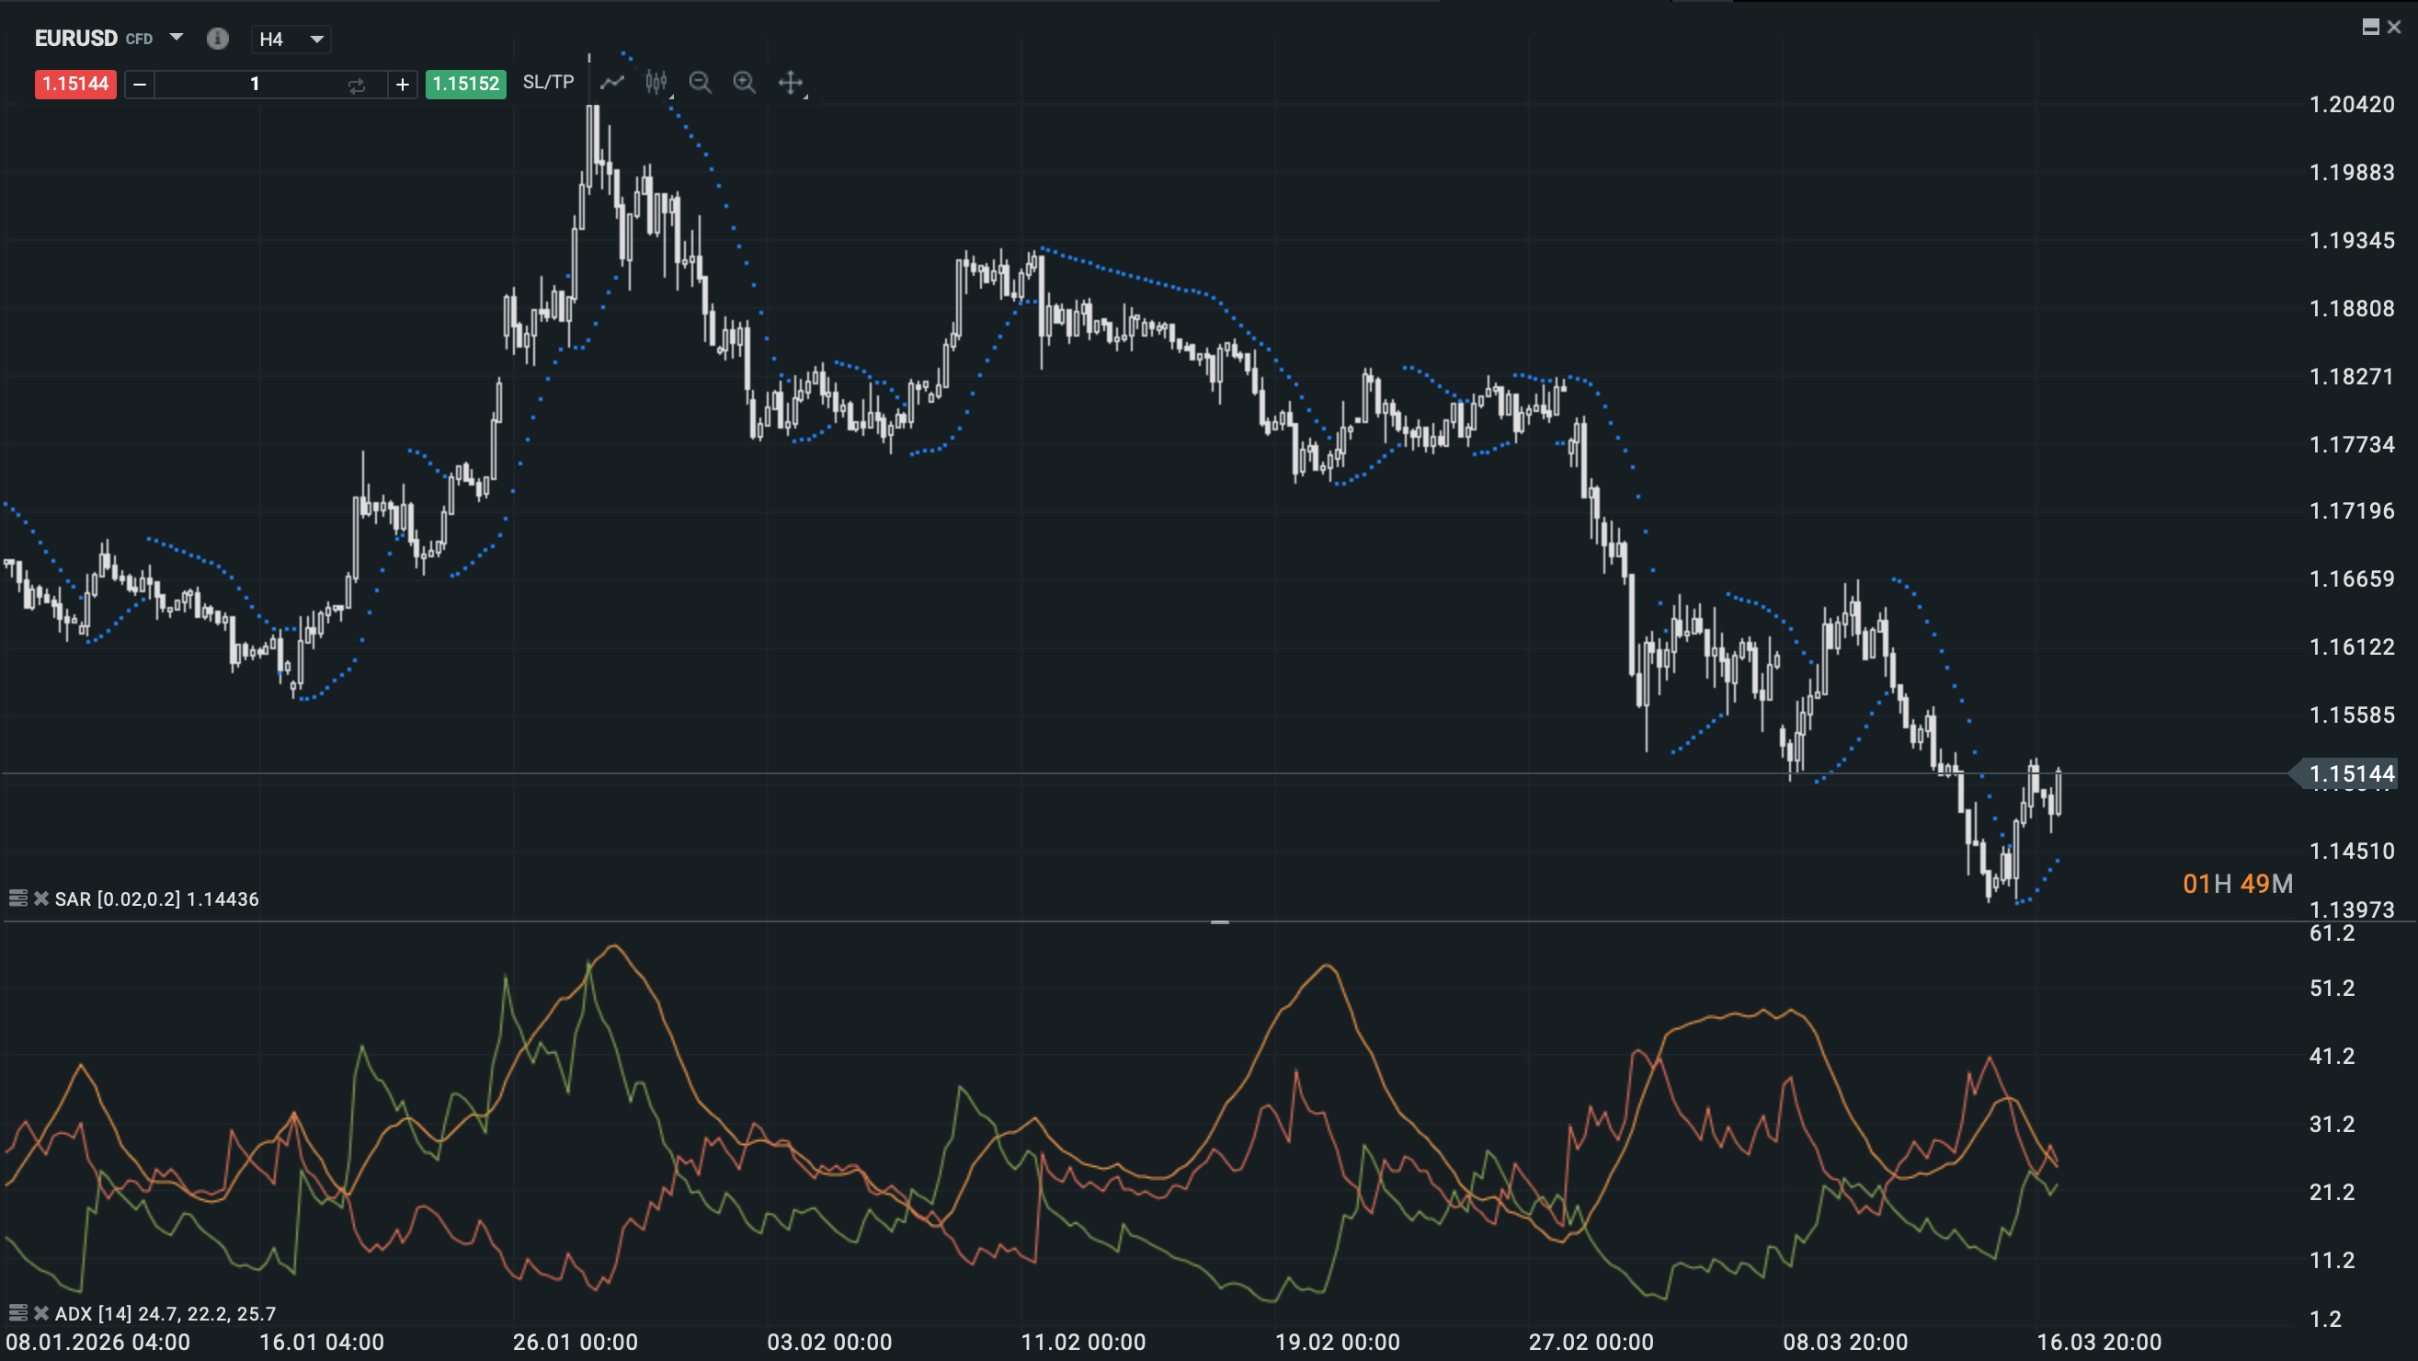The image size is (2418, 1361).
Task: Sell at price 1.15144
Action: coord(75,85)
